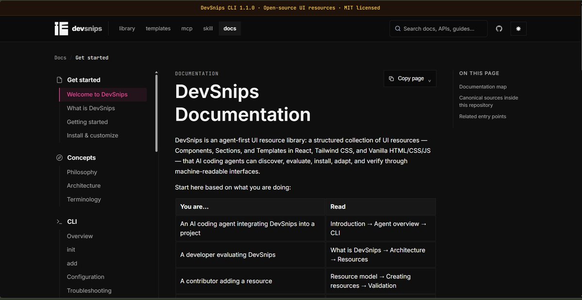This screenshot has width=582, height=300.
Task: Click 'A developer evaluating DevSnips' cell
Action: [250, 255]
